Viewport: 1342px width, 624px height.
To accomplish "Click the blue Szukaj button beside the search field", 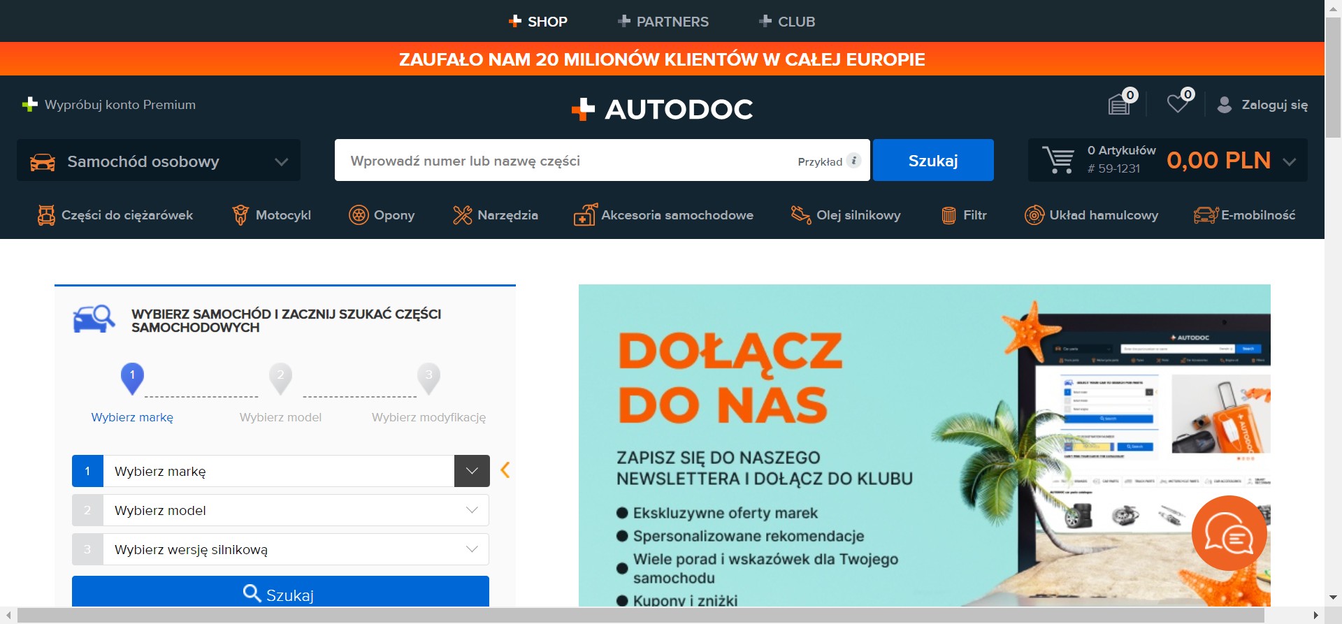I will pyautogui.click(x=933, y=160).
